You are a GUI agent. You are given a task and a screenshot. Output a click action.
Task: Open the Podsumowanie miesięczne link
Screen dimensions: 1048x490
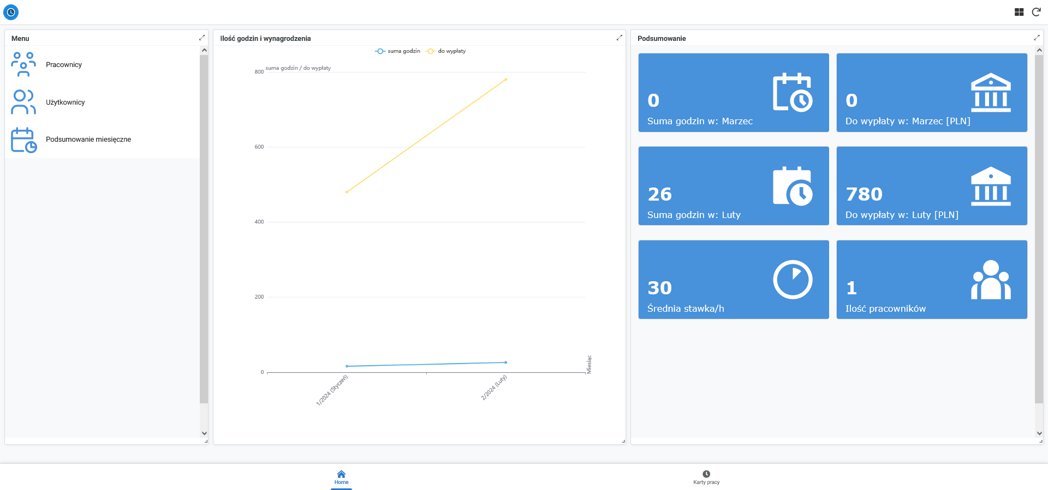[x=88, y=140]
